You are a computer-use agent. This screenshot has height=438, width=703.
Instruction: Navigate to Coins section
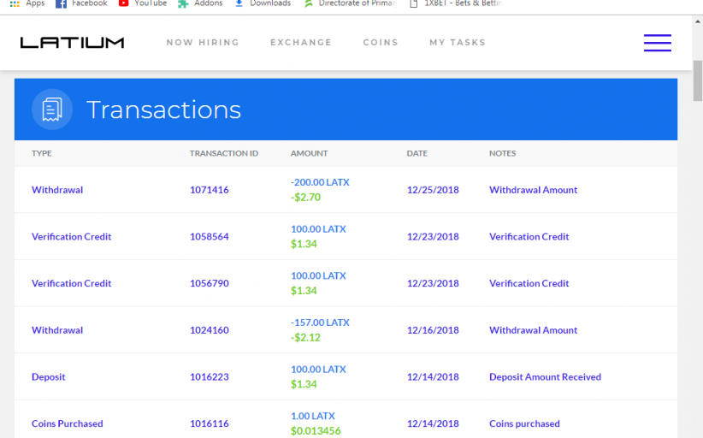380,43
